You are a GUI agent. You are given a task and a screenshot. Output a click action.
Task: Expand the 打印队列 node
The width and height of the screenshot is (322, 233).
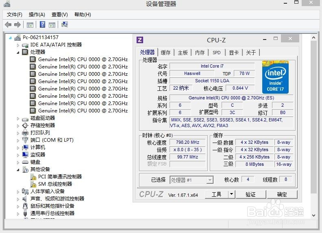tap(18, 133)
